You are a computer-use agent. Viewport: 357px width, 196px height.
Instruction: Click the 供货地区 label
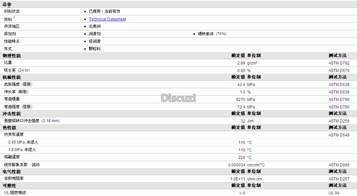click(x=12, y=26)
